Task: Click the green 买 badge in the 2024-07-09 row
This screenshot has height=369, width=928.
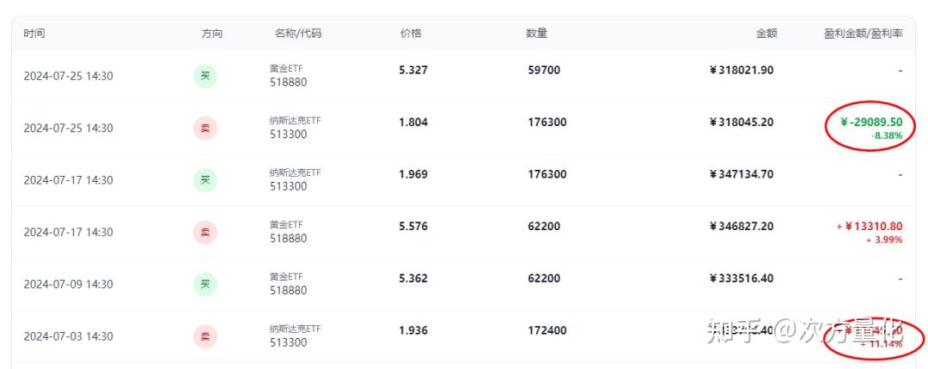Action: (x=205, y=284)
